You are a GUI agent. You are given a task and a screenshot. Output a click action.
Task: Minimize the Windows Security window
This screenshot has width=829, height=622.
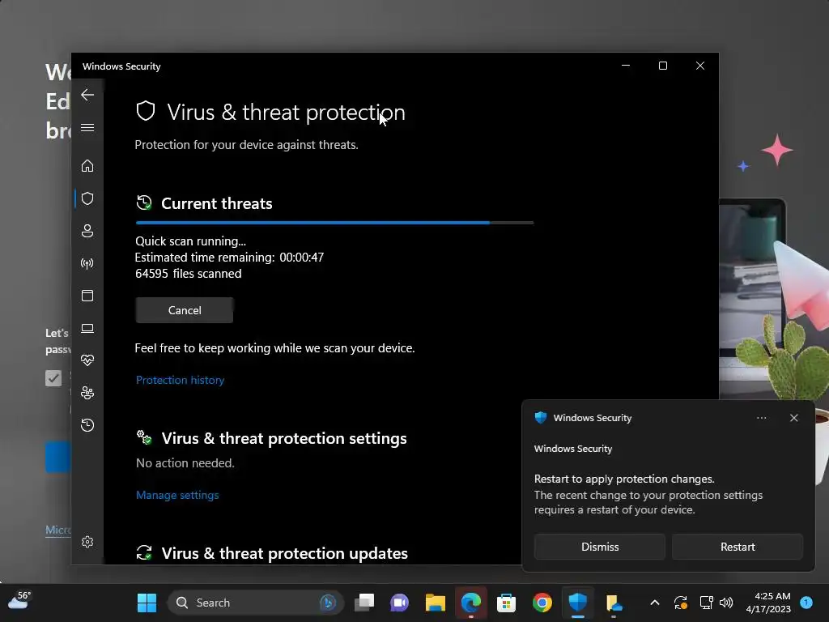[x=626, y=66]
